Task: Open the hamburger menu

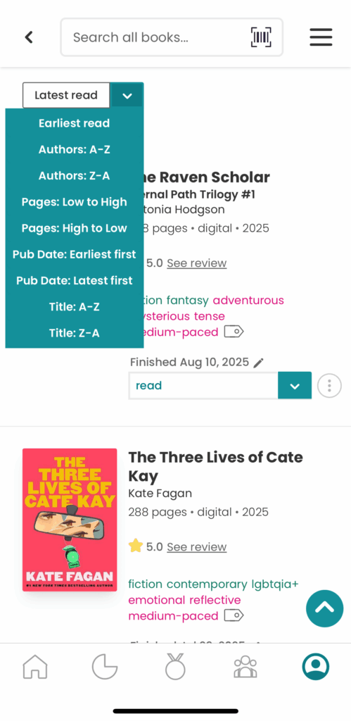Action: [321, 37]
